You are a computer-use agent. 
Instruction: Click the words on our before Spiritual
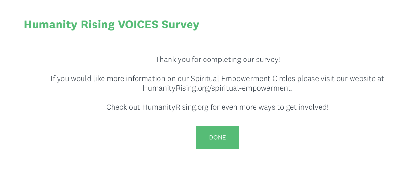pyautogui.click(x=178, y=79)
